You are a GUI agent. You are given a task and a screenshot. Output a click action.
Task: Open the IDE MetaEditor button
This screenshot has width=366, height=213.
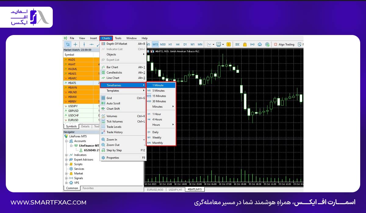click(x=237, y=44)
